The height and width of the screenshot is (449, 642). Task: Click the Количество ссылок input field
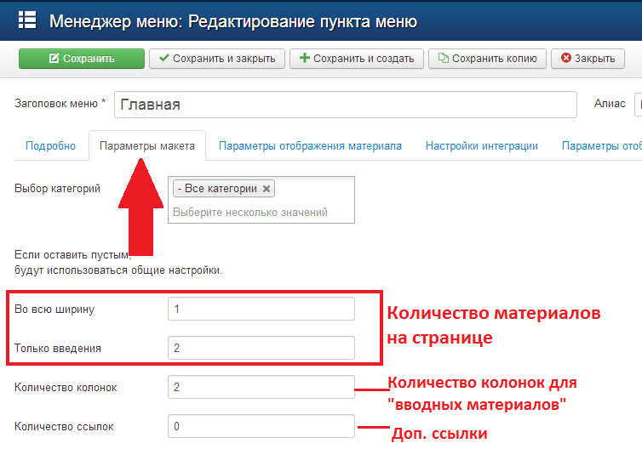click(x=261, y=426)
